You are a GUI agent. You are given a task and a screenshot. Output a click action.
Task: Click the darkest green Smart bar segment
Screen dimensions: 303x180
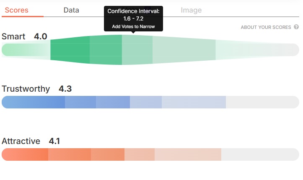pos(70,50)
